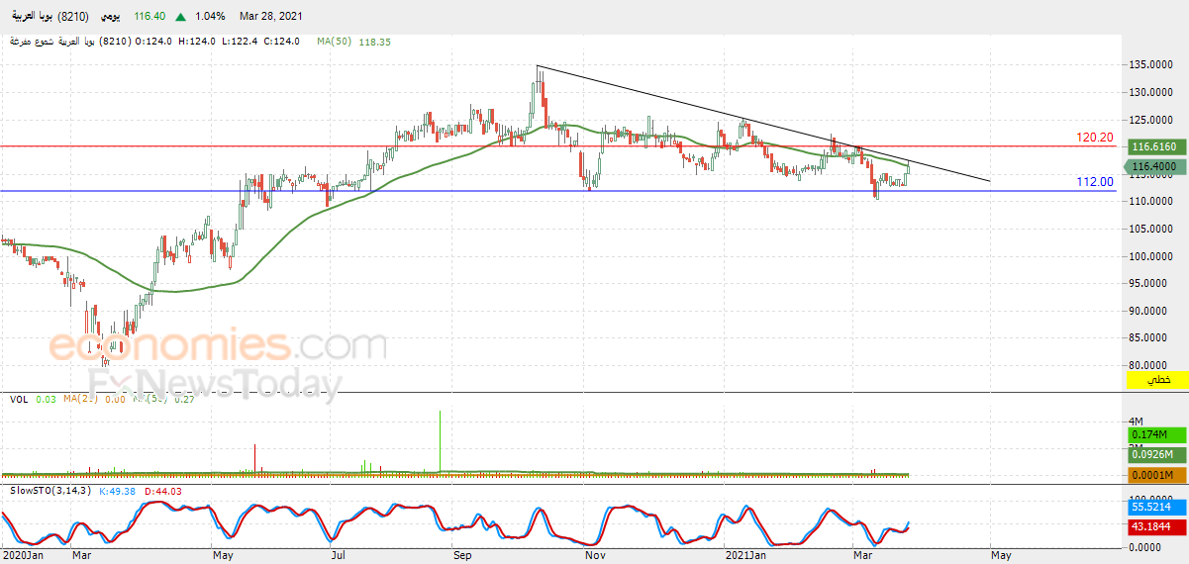
Task: Click the 80.0000 price axis label
Action: (x=1148, y=365)
